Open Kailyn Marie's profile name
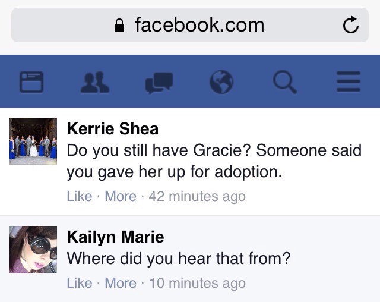The image size is (380, 302). (x=116, y=237)
